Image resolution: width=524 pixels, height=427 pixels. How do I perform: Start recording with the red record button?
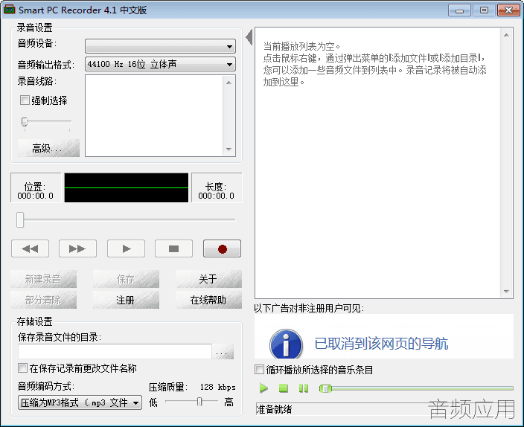click(223, 248)
